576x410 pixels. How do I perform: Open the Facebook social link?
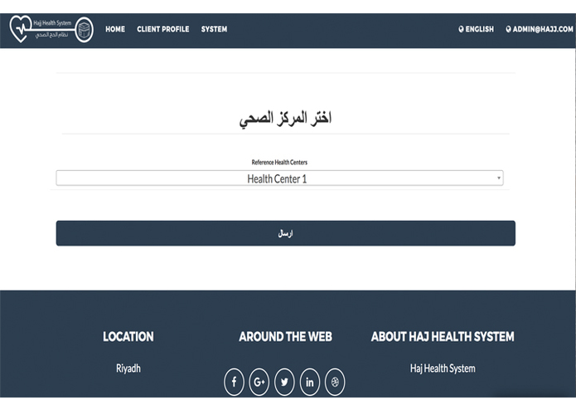click(x=234, y=382)
